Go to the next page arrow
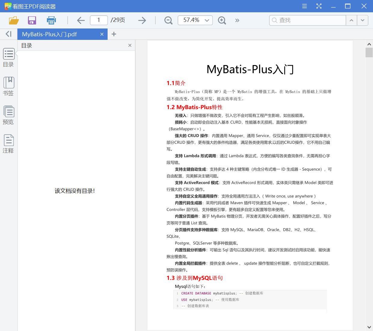This screenshot has height=331, width=373. click(x=142, y=20)
